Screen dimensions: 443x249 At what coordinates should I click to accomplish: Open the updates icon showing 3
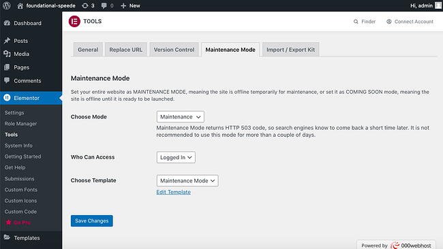(85, 5)
